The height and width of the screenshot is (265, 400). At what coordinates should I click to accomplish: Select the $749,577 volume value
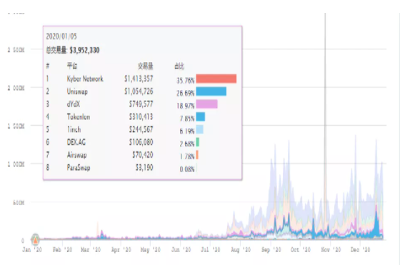click(x=141, y=104)
